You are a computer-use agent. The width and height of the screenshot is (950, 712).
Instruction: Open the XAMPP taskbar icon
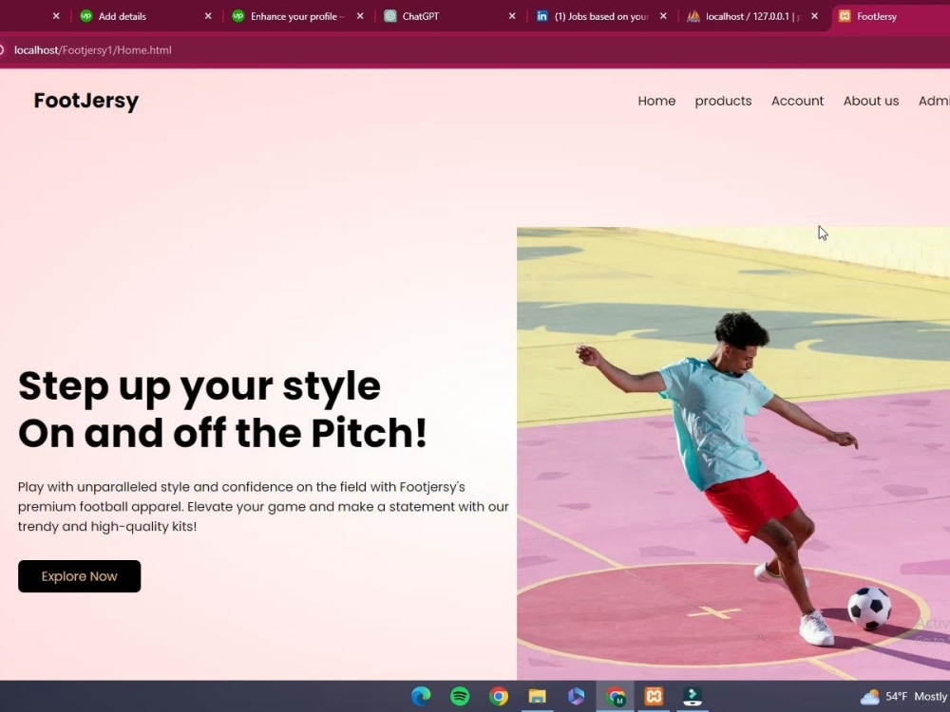pyautogui.click(x=654, y=696)
